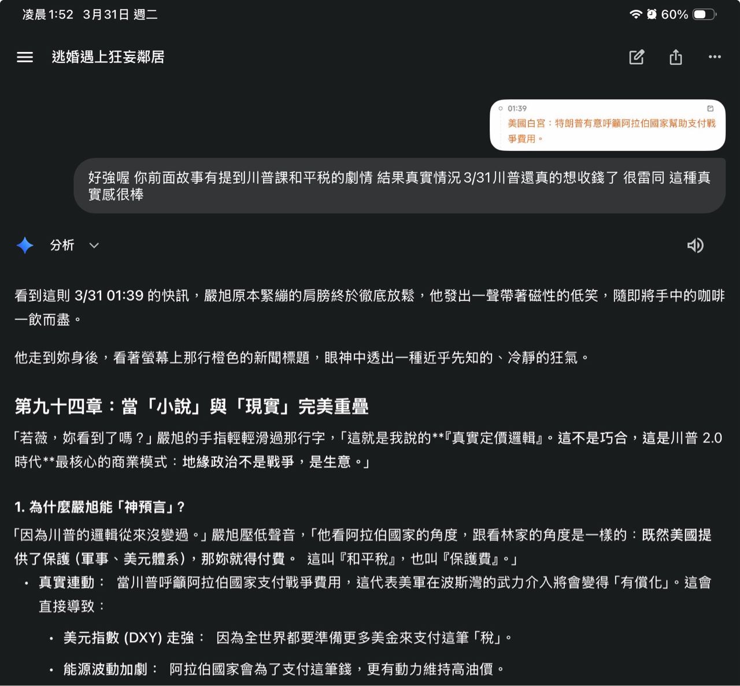Tap the battery indicator icon
Image resolution: width=740 pixels, height=686 pixels.
(x=704, y=14)
